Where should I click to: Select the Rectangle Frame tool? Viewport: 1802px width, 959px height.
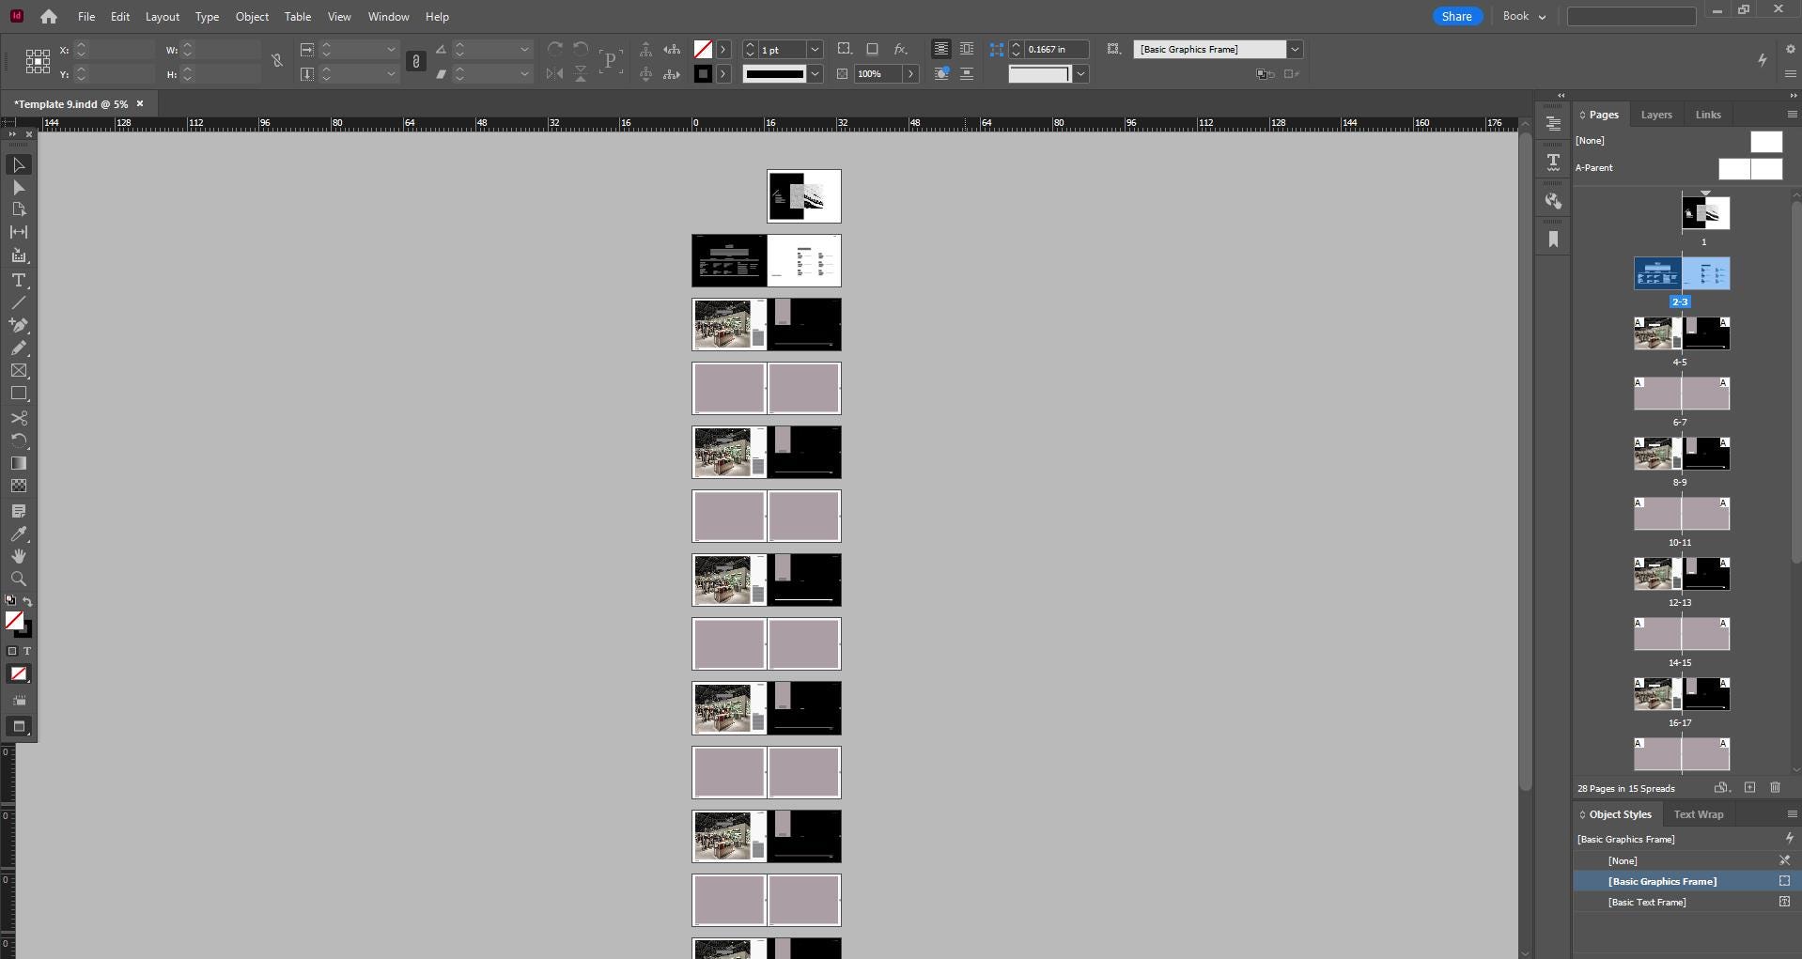[18, 371]
